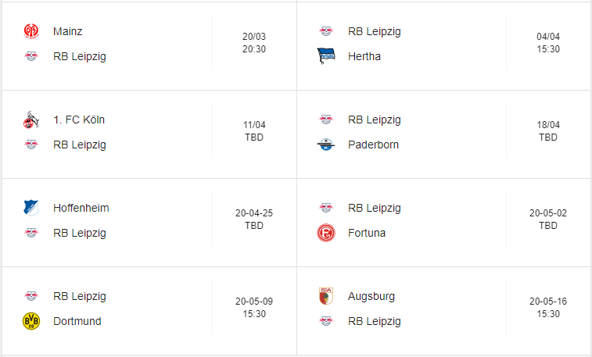Screen dimensions: 592x357
Task: Click the Paderborn club logo
Action: click(x=326, y=145)
